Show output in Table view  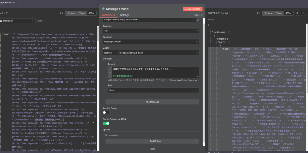(x=279, y=13)
